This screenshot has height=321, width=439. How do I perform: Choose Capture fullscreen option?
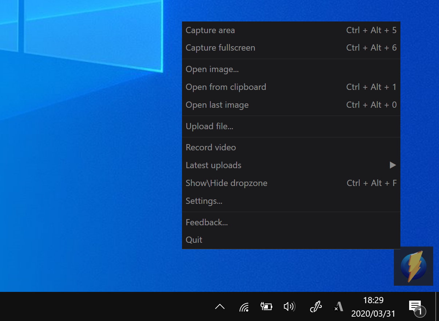click(291, 48)
